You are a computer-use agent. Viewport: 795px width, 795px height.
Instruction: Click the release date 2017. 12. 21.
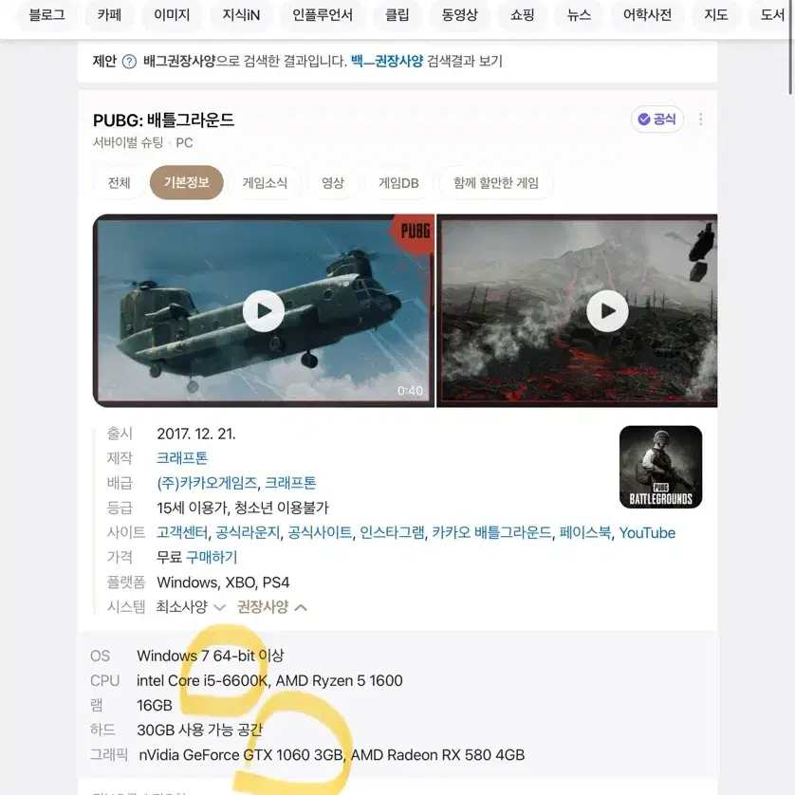196,434
